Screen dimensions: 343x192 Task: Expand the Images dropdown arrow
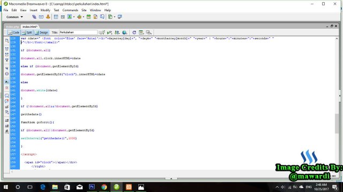[x=74, y=17]
